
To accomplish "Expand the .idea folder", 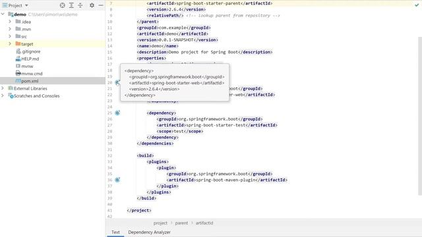I will point(10,22).
